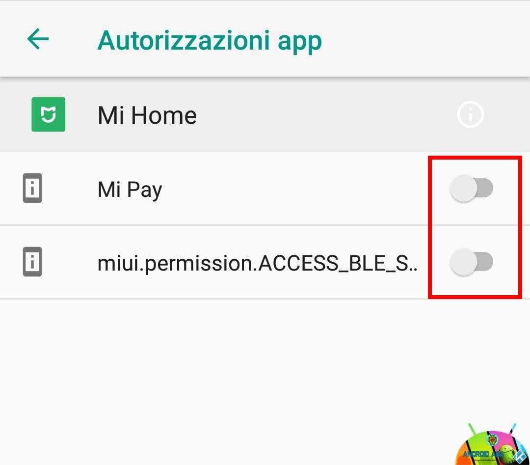Select the miui.permission.ACCESS_BLE_S.. entry text
This screenshot has height=465, width=530.
(257, 264)
